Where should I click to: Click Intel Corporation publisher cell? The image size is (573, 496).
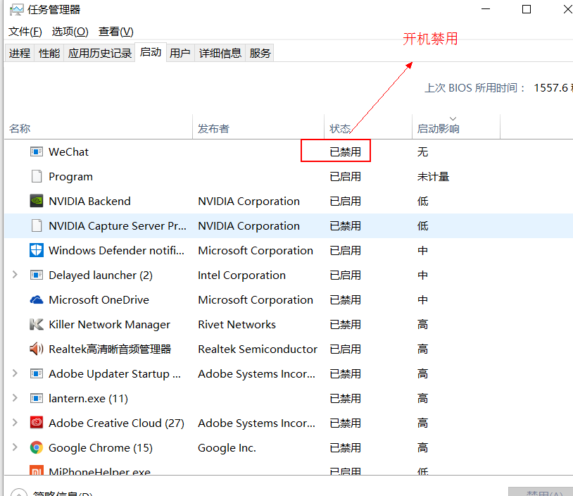pyautogui.click(x=241, y=275)
